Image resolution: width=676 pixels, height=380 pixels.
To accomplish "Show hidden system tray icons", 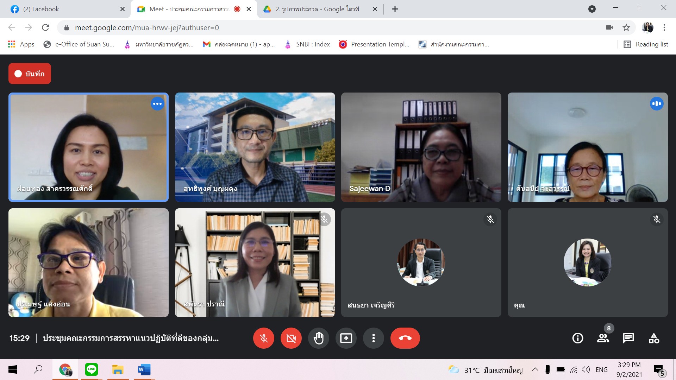I will [x=535, y=369].
